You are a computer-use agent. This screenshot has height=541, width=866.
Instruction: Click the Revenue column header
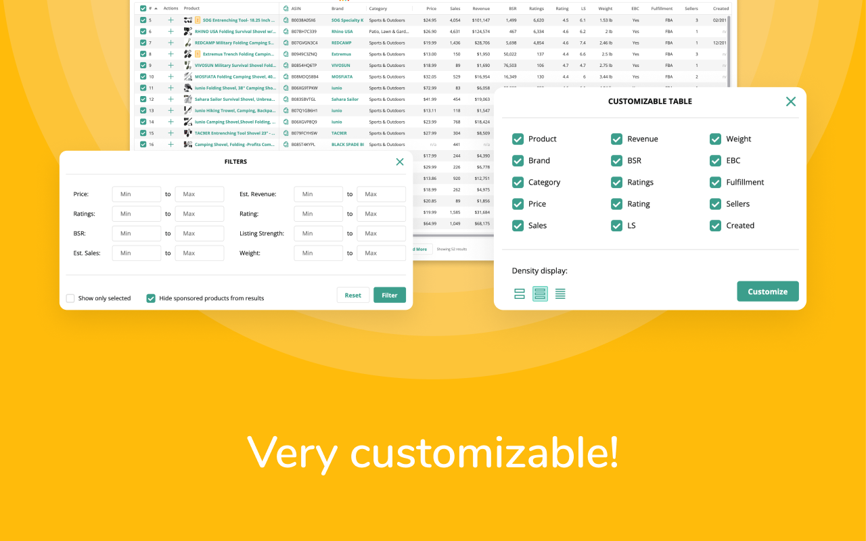[481, 9]
